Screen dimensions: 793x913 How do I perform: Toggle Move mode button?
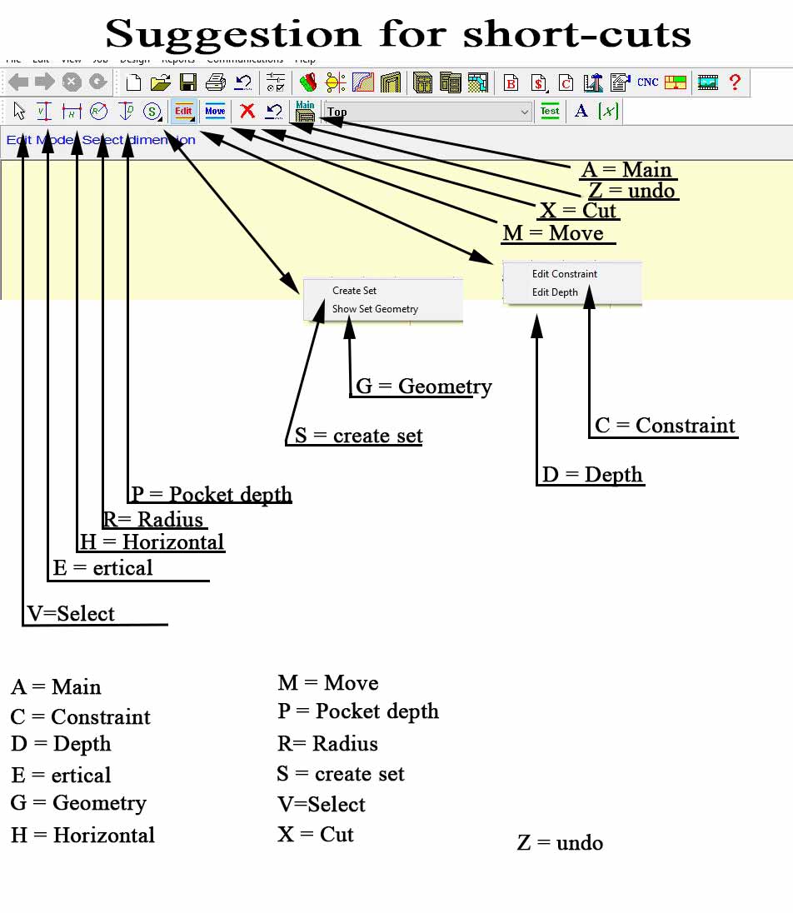tap(215, 112)
